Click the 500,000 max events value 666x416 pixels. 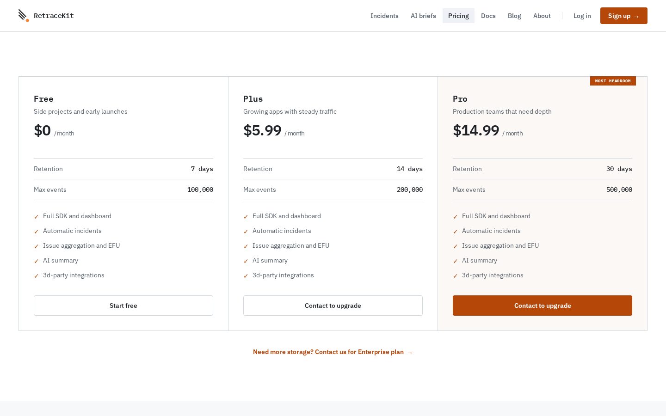click(x=619, y=190)
